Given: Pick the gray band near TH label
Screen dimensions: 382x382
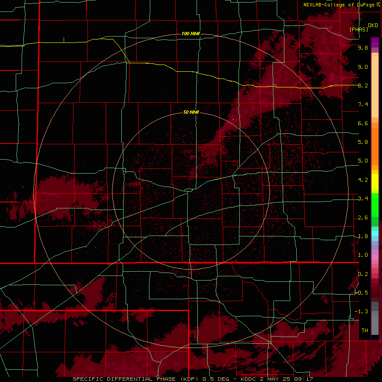Looking at the screenshot, I should click(375, 326).
